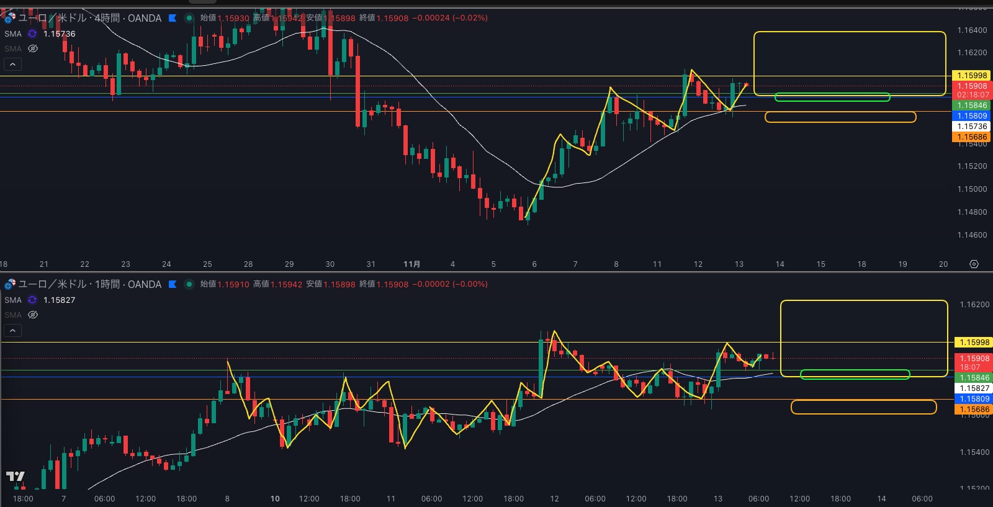Select the visible SMA label on 4-hour chart
Viewport: 993px width, 507px height.
(13, 34)
